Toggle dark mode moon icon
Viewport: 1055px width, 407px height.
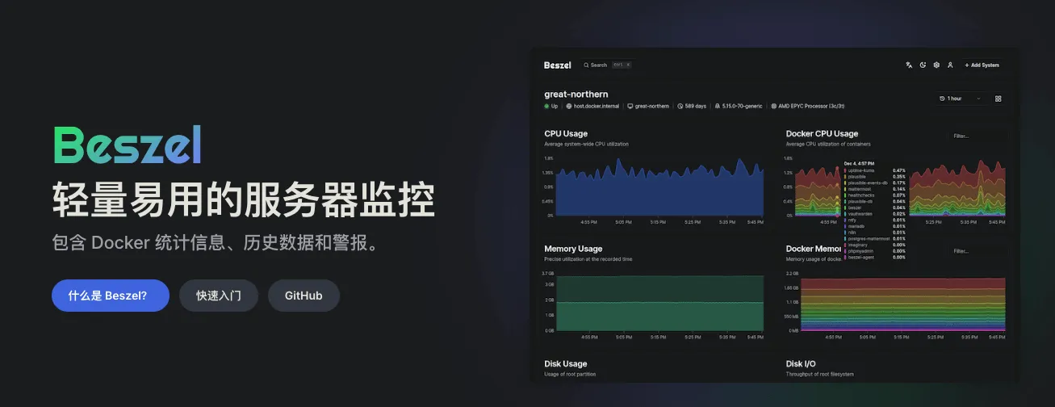coord(923,65)
